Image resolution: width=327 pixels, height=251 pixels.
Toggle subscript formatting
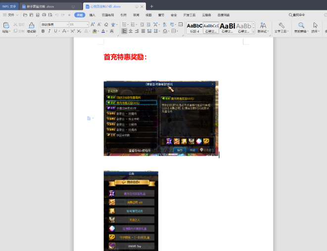tap(79, 31)
